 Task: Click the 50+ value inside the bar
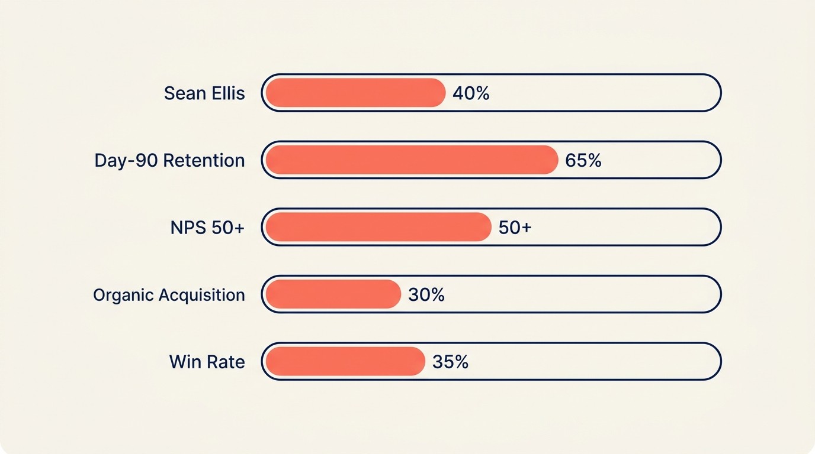[515, 228]
